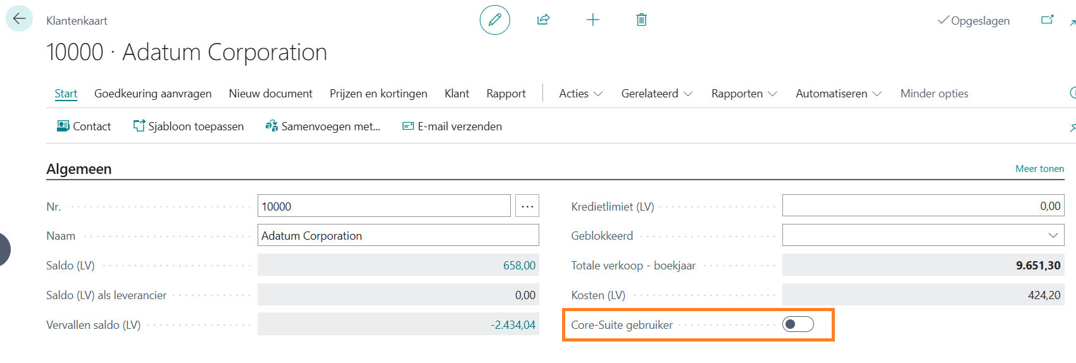This screenshot has height=363, width=1076.
Task: Expand the Acties dropdown menu
Action: [x=580, y=94]
